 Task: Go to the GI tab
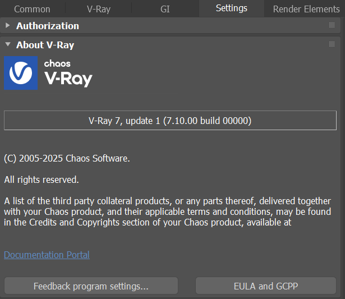click(165, 9)
